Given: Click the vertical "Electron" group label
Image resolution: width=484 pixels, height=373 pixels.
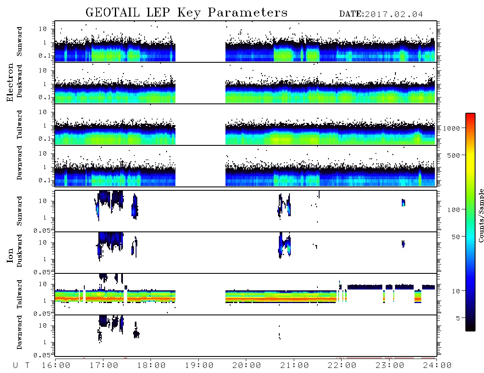Looking at the screenshot, I should coord(10,82).
